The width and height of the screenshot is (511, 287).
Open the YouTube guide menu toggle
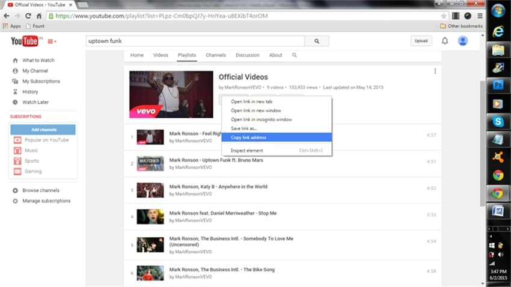(x=50, y=41)
